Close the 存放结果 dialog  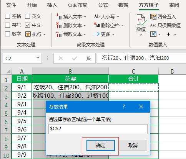coord(141,107)
